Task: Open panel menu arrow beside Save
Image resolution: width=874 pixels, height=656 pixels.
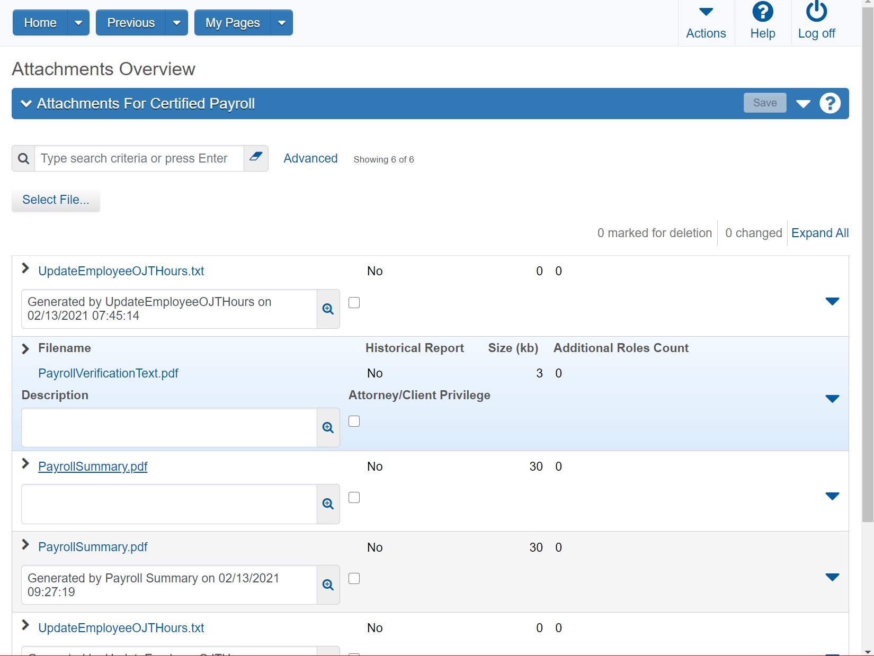Action: pos(803,103)
